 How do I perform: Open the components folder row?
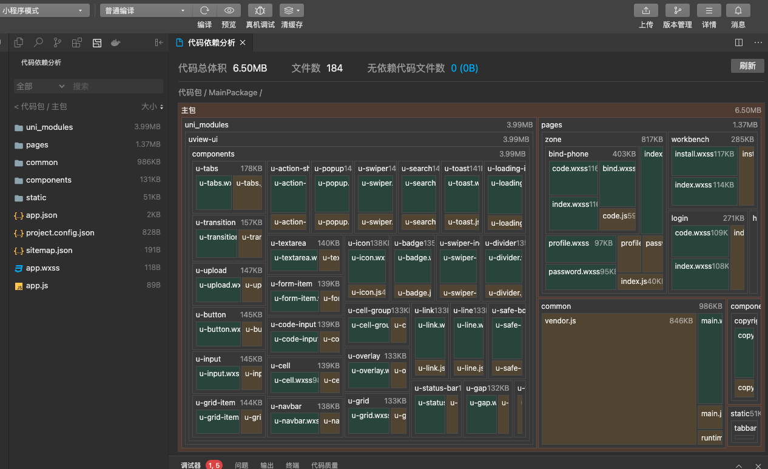pyautogui.click(x=89, y=180)
